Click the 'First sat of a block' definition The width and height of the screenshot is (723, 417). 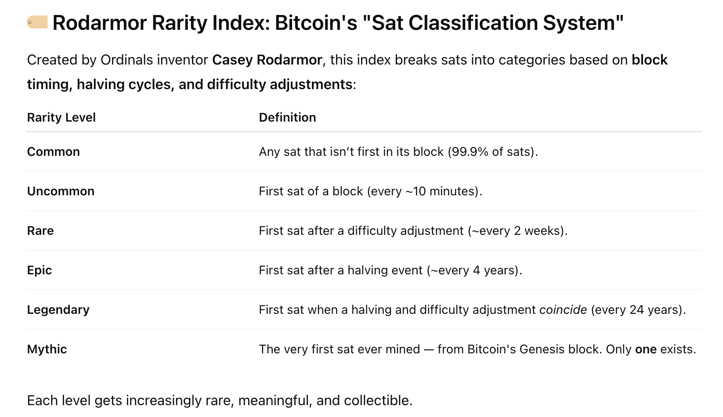click(370, 191)
